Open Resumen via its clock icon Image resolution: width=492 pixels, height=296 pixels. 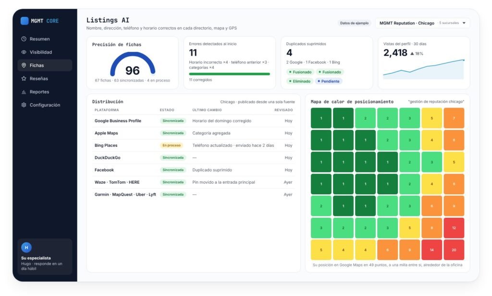(x=24, y=39)
